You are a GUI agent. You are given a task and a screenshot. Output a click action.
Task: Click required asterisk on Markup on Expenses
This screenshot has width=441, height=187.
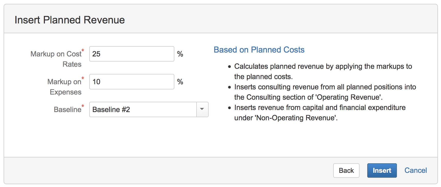click(83, 78)
